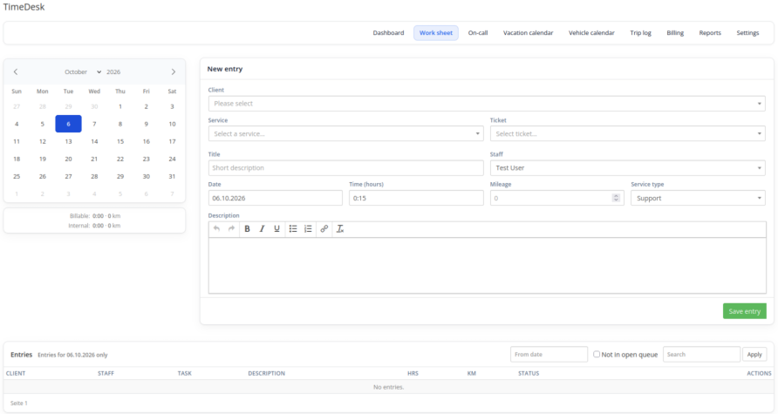778x414 pixels.
Task: Select October 20 in calendar
Action: [x=69, y=159]
